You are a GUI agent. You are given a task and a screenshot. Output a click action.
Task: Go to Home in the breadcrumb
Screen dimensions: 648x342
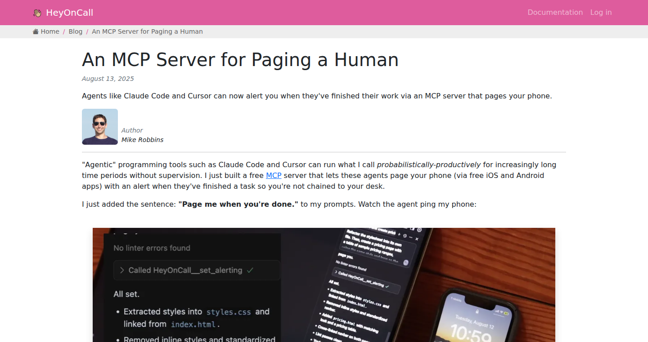[46, 31]
